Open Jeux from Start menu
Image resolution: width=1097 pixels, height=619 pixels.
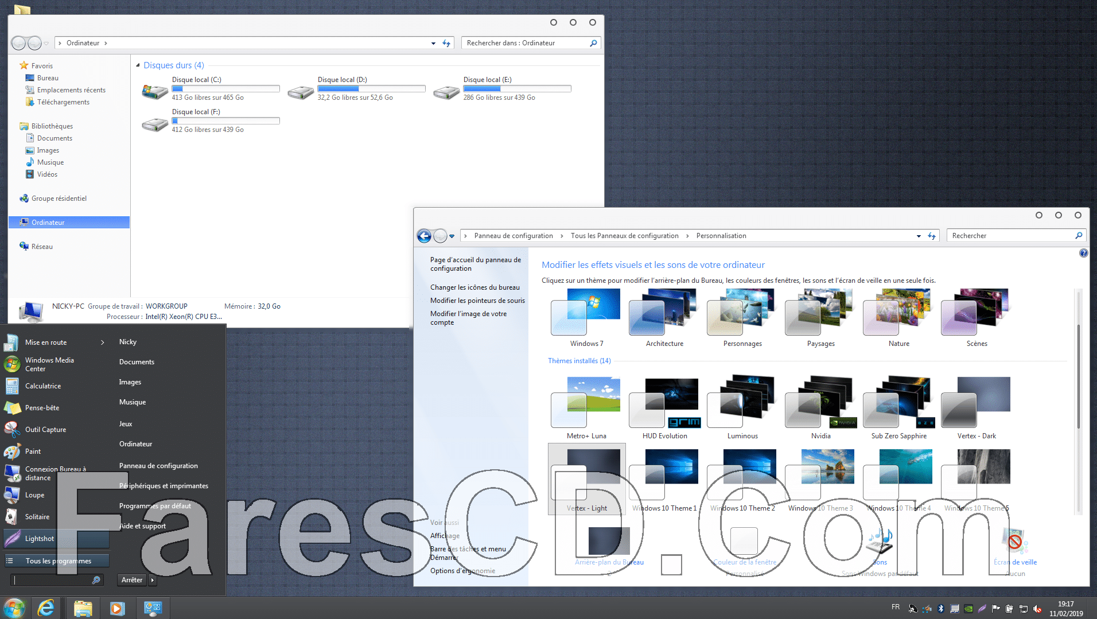click(x=126, y=424)
